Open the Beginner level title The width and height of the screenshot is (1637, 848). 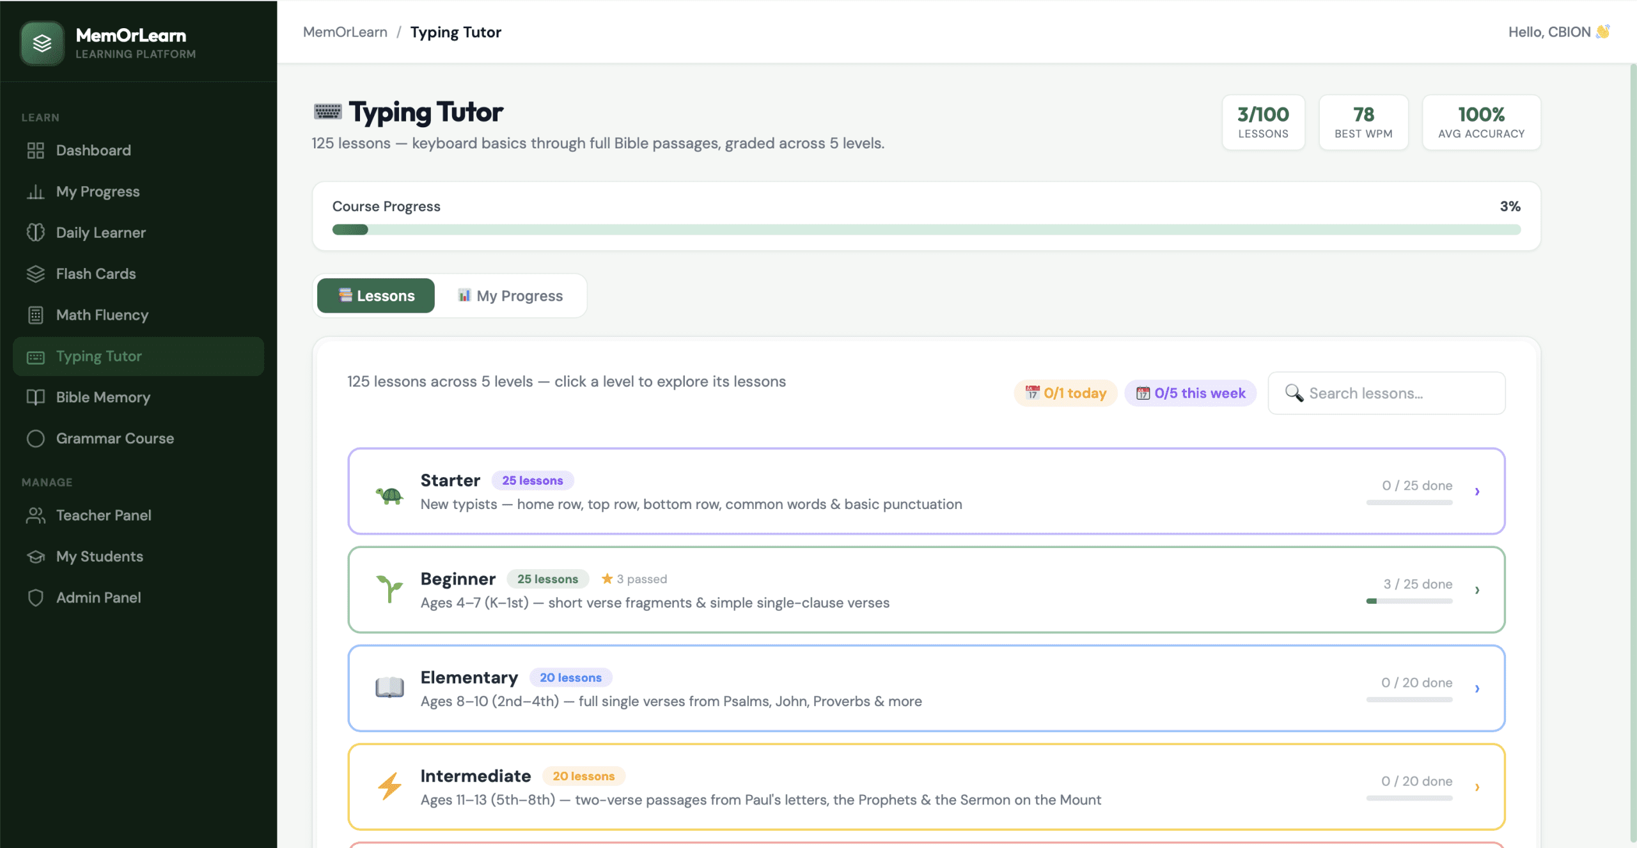458,579
